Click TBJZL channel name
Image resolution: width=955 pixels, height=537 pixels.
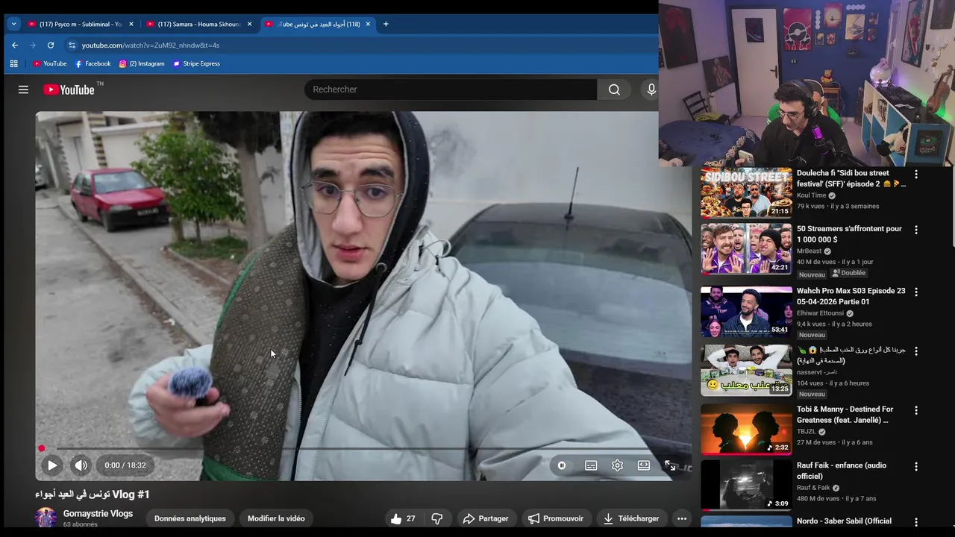coord(807,432)
